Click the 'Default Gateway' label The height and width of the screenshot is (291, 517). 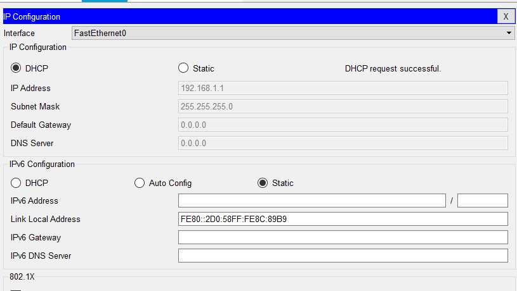41,125
